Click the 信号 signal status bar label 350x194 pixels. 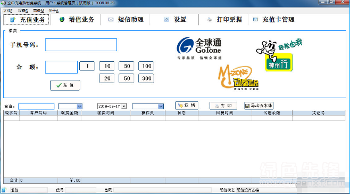(60, 190)
